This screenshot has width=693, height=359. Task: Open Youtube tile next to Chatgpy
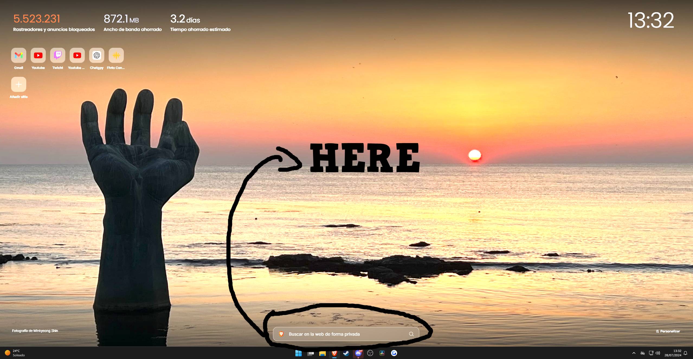tap(77, 55)
